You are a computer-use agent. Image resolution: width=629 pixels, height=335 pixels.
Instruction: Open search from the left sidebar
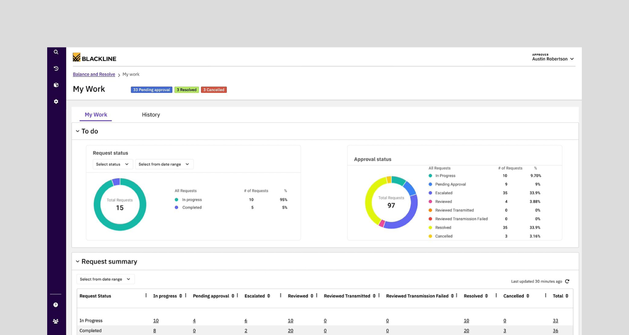[x=56, y=52]
